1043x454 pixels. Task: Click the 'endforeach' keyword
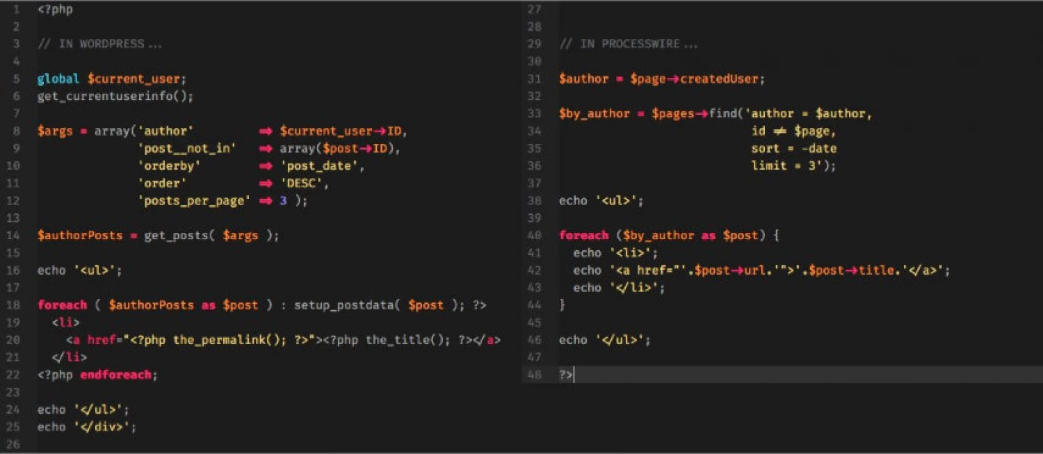click(115, 375)
